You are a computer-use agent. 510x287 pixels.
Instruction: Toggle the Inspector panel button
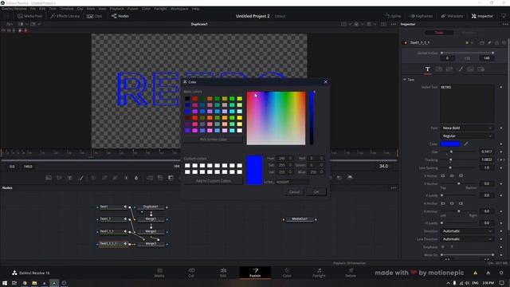[482, 16]
